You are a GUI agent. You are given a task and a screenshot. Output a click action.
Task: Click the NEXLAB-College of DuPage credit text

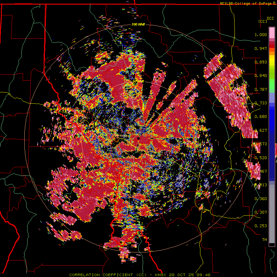[x=246, y=3]
